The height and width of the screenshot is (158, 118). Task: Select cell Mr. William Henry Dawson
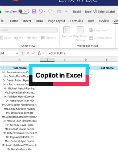coord(20,97)
